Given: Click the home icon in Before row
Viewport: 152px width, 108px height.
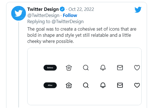Looking at the screenshot, I should pyautogui.click(x=69, y=68).
